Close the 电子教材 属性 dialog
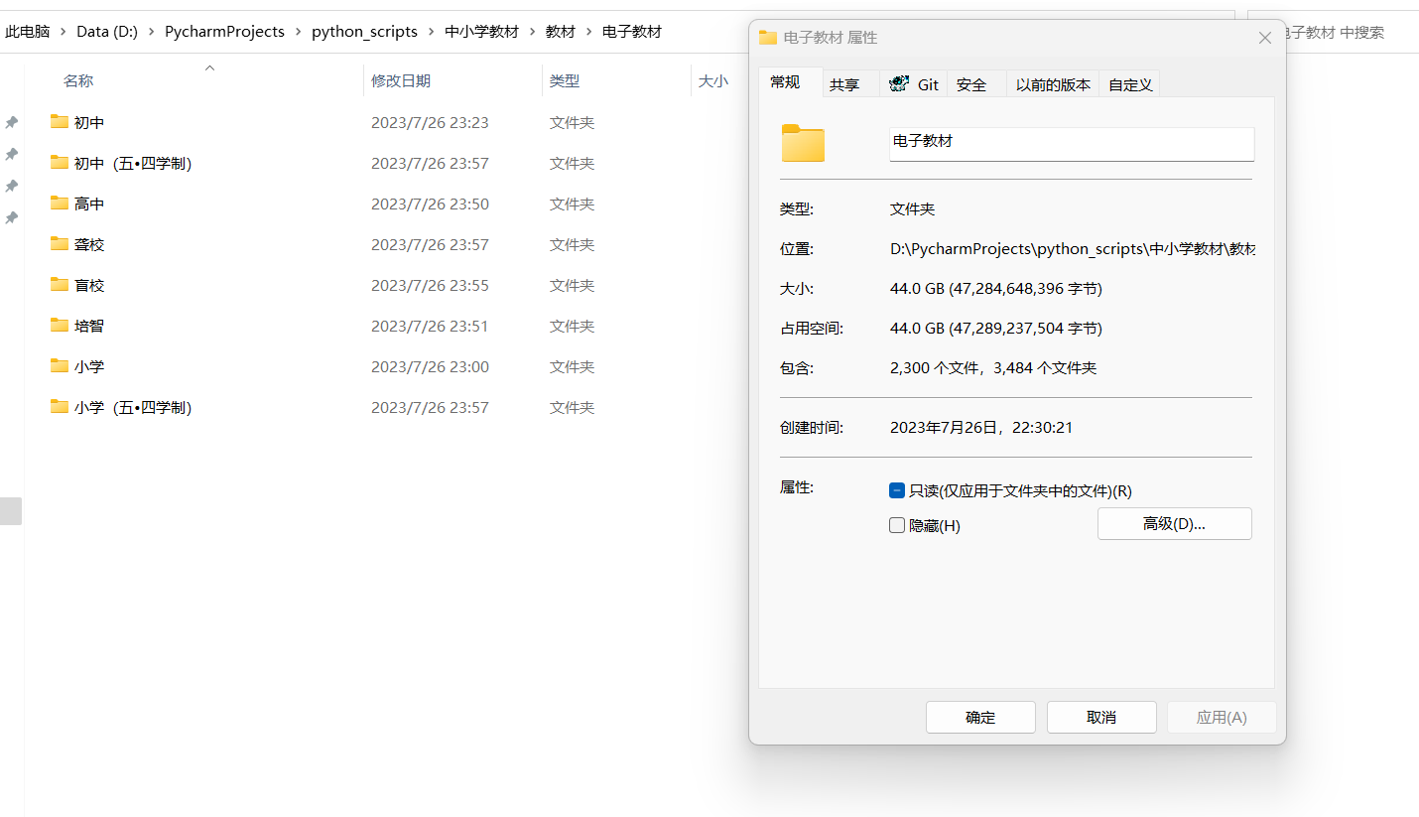1419x817 pixels. (x=1264, y=38)
